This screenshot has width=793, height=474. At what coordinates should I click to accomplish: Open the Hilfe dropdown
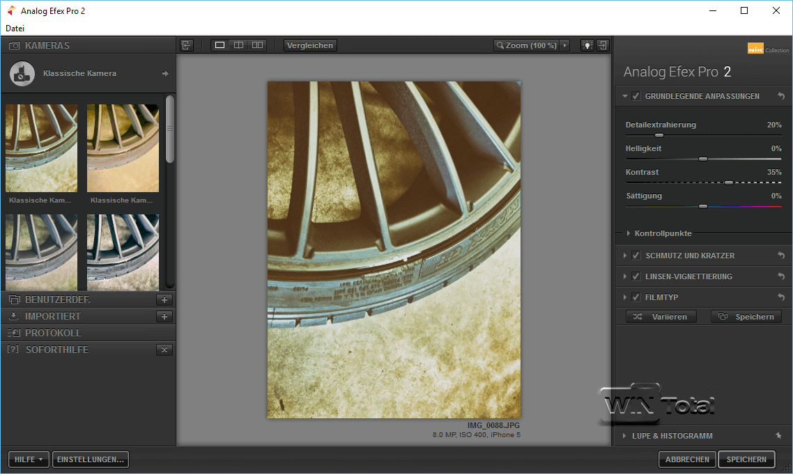coord(29,459)
